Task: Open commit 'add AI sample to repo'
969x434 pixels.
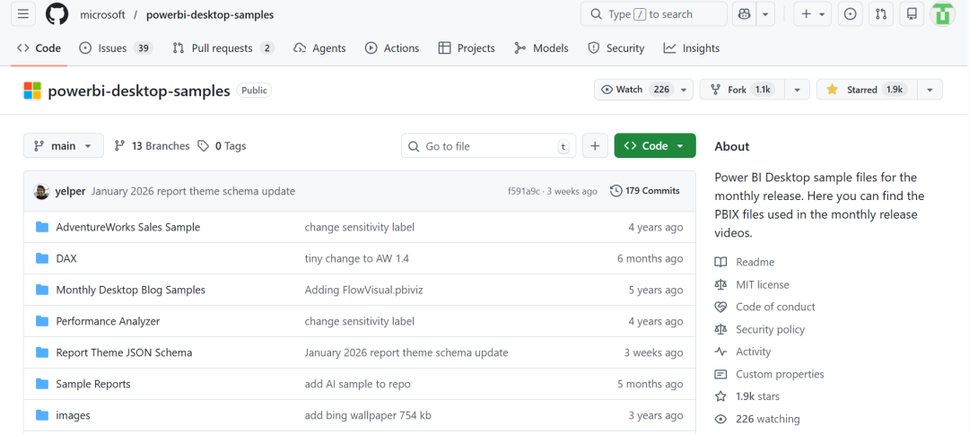Action: [357, 384]
